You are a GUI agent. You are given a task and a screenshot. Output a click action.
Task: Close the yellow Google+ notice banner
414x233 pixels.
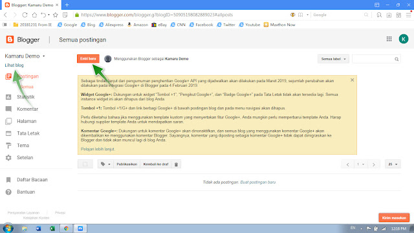tap(352, 80)
